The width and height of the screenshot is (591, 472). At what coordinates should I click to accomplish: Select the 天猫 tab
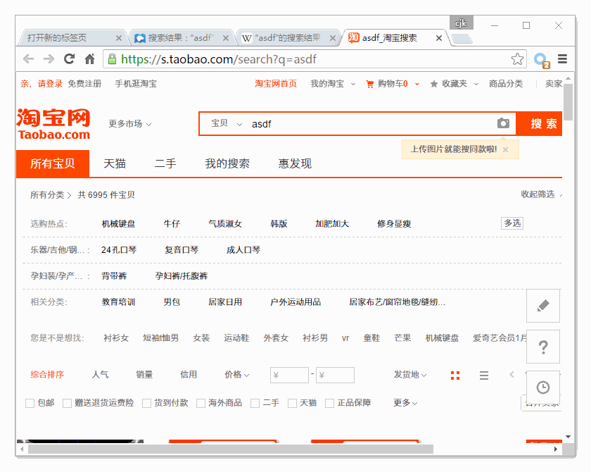115,163
